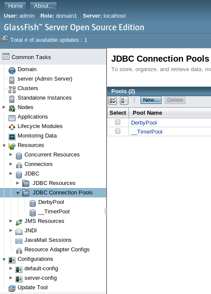
Task: Click the Resources folder icon
Action: 12,146
